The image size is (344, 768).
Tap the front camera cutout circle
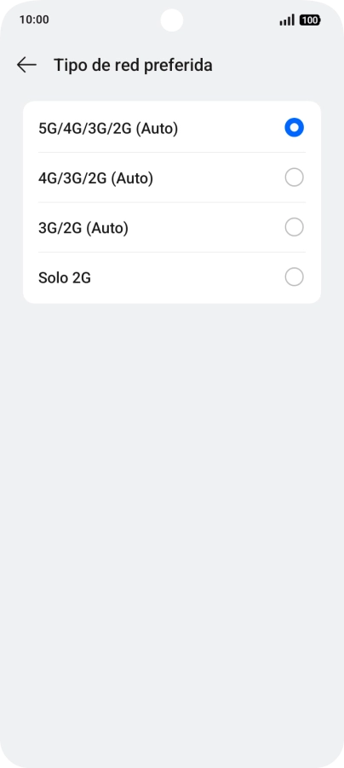point(172,20)
